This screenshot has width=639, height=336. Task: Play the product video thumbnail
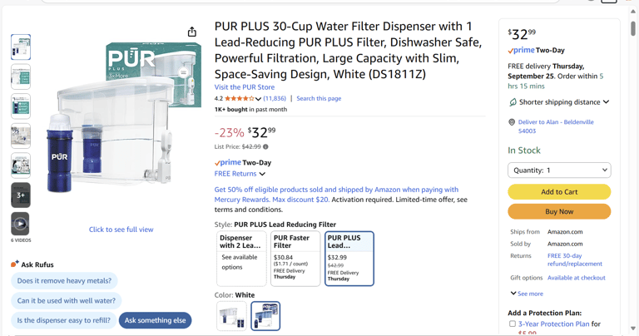tap(21, 224)
